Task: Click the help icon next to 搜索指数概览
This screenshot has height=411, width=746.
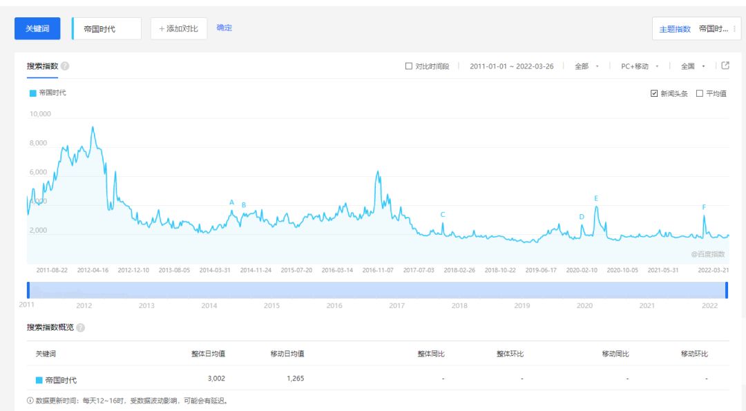Action: [81, 327]
